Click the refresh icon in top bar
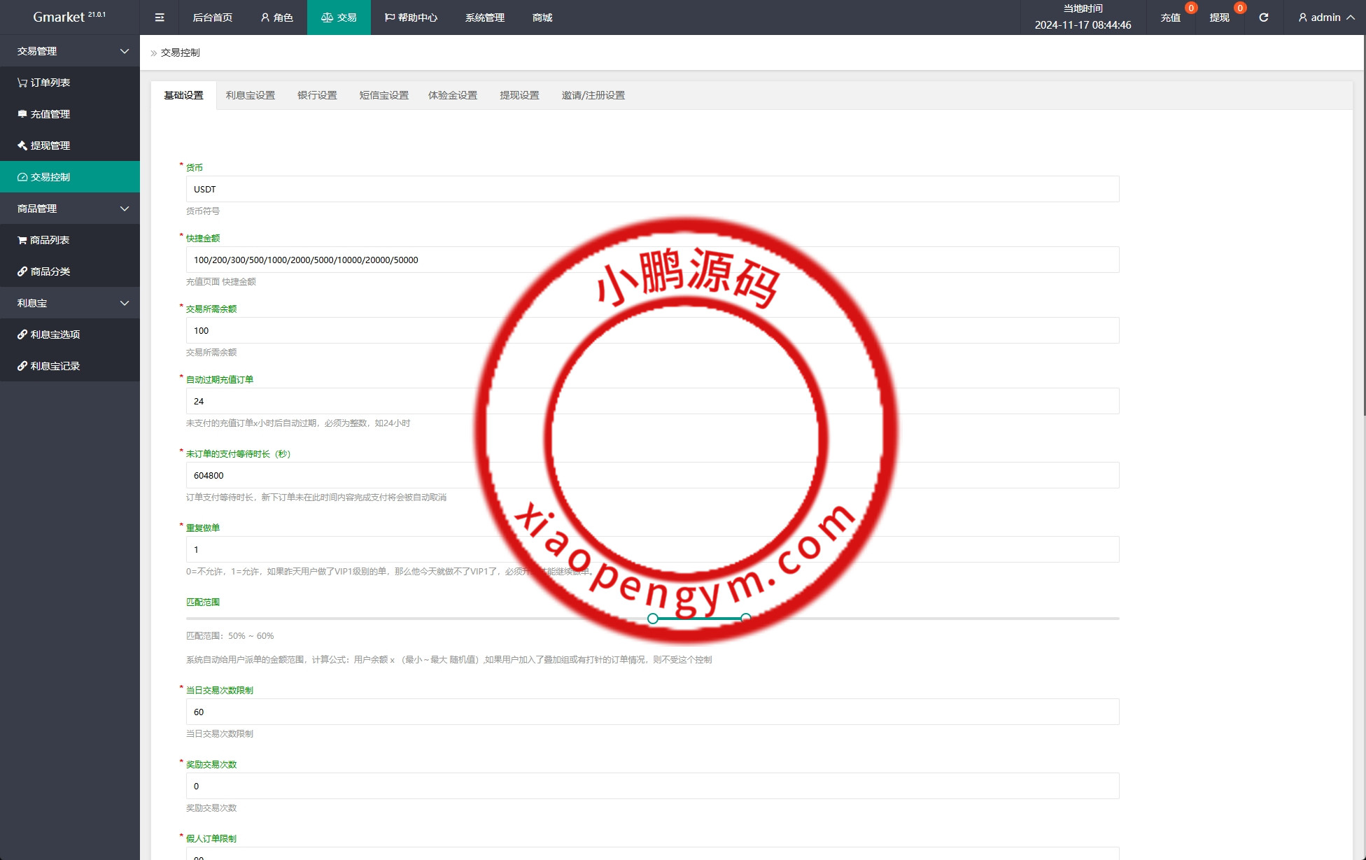Viewport: 1366px width, 860px height. coord(1263,17)
